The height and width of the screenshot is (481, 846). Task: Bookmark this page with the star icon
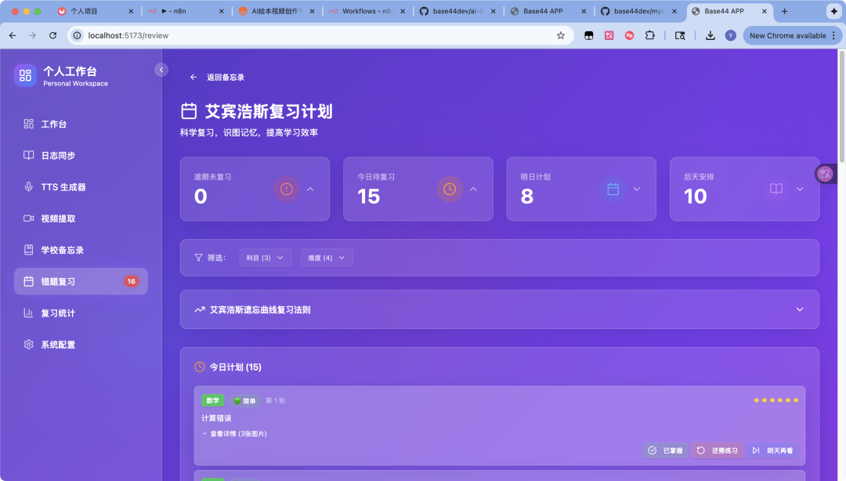pyautogui.click(x=561, y=35)
